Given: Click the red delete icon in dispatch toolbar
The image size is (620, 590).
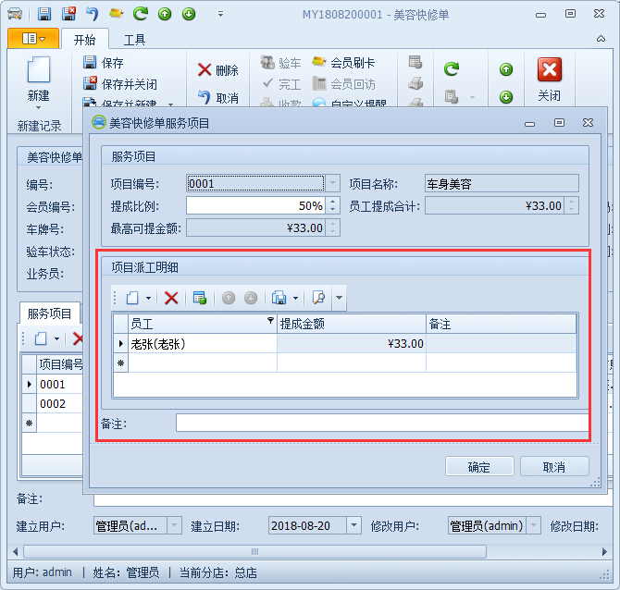Looking at the screenshot, I should point(171,298).
